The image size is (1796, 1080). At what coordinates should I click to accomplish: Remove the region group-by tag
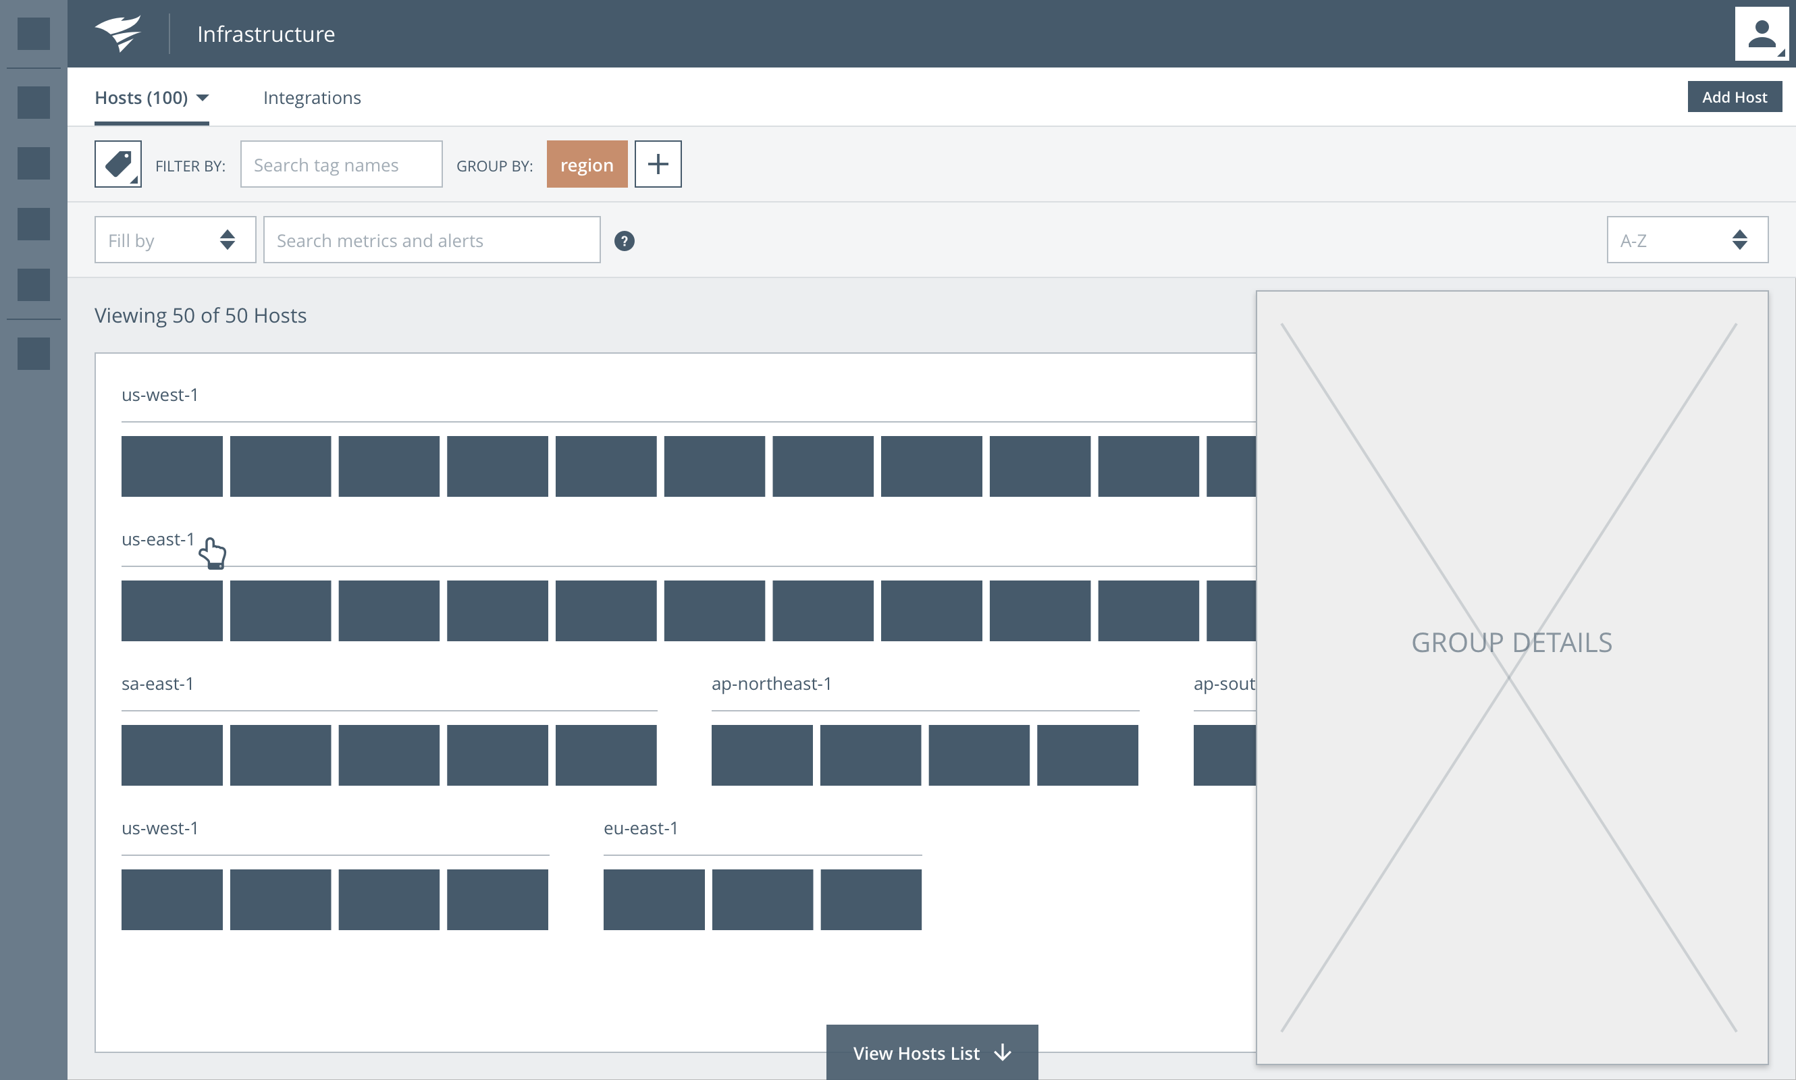point(586,165)
